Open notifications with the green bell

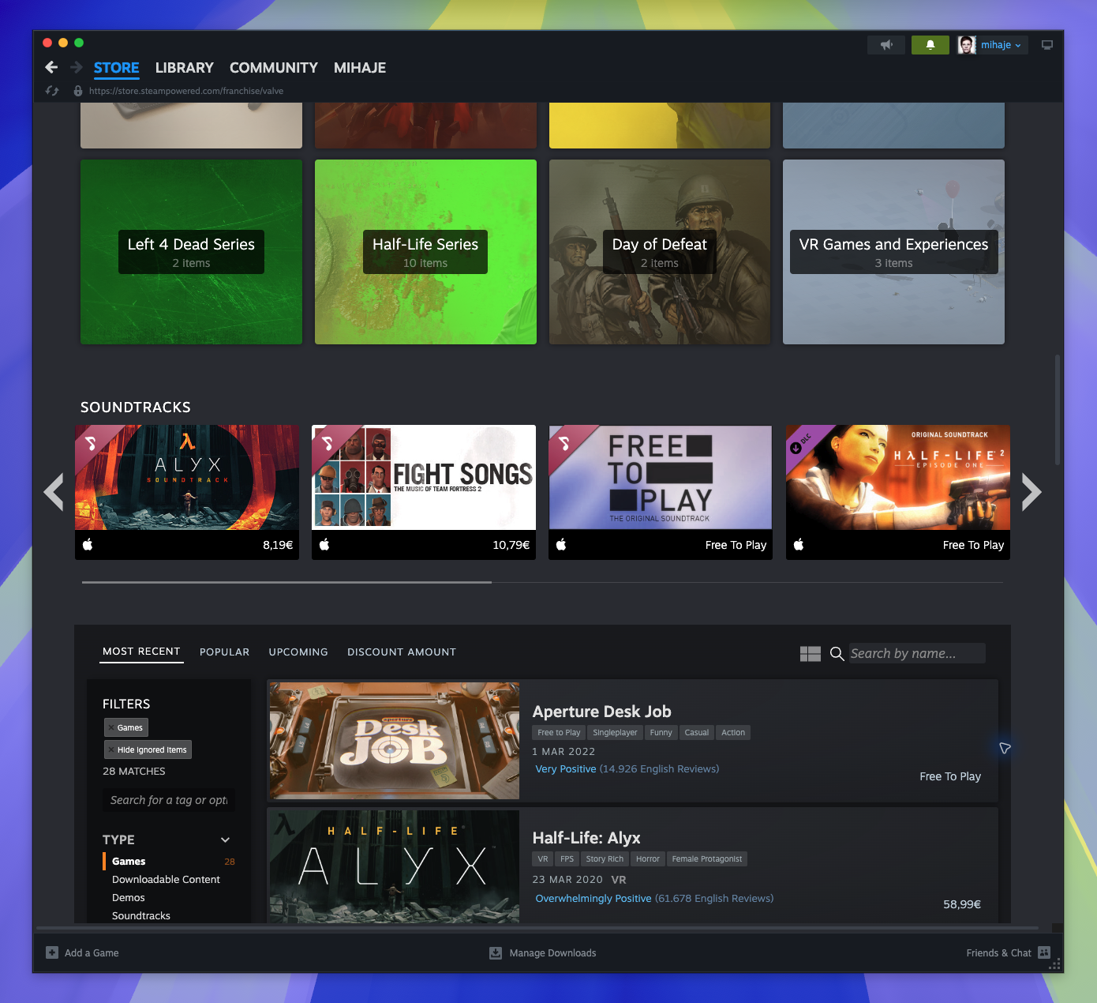pos(930,45)
